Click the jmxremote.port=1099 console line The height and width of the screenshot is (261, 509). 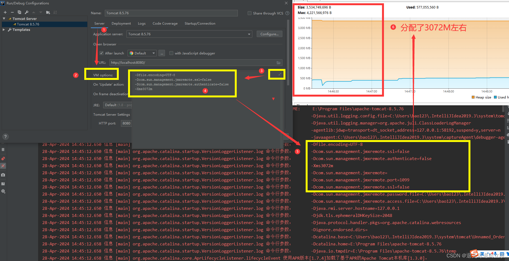[360, 180]
